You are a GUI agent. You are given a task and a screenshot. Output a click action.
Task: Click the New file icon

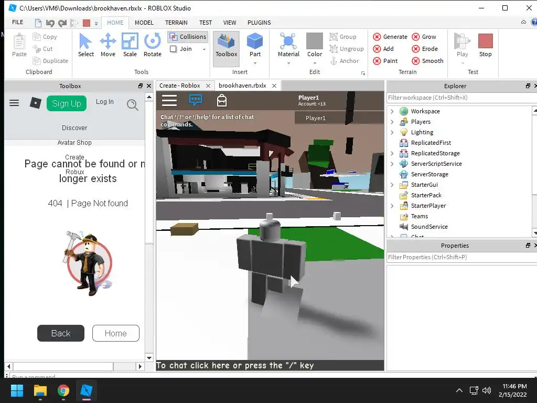(38, 23)
